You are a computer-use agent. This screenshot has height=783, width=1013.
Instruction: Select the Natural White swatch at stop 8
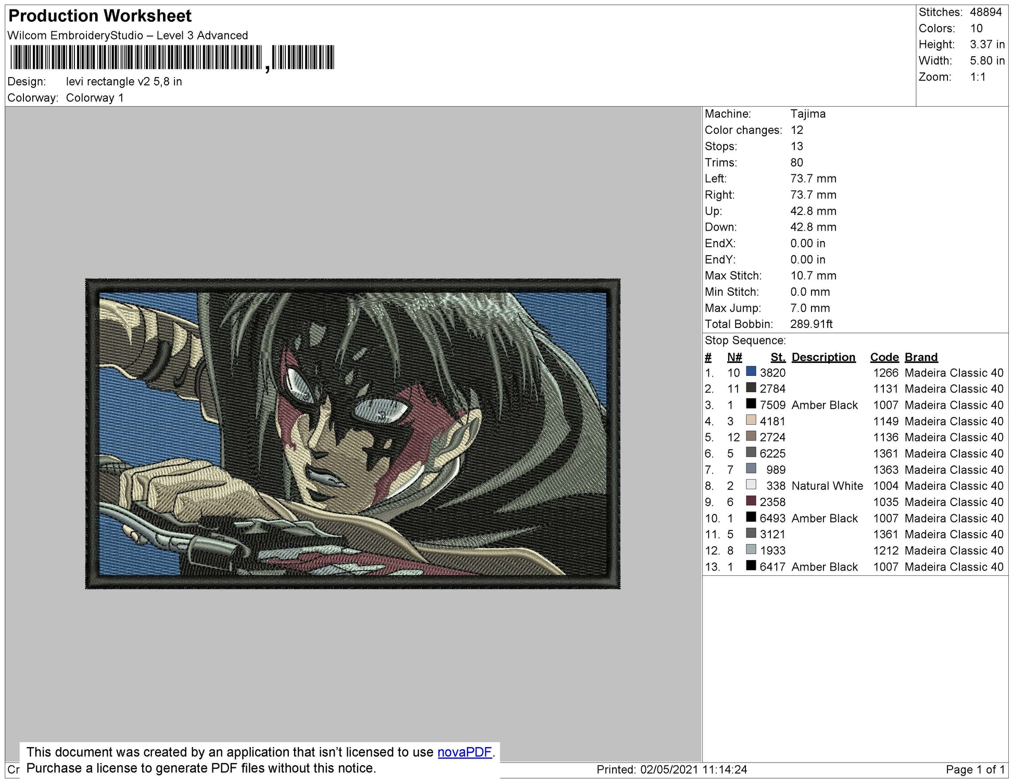(751, 485)
